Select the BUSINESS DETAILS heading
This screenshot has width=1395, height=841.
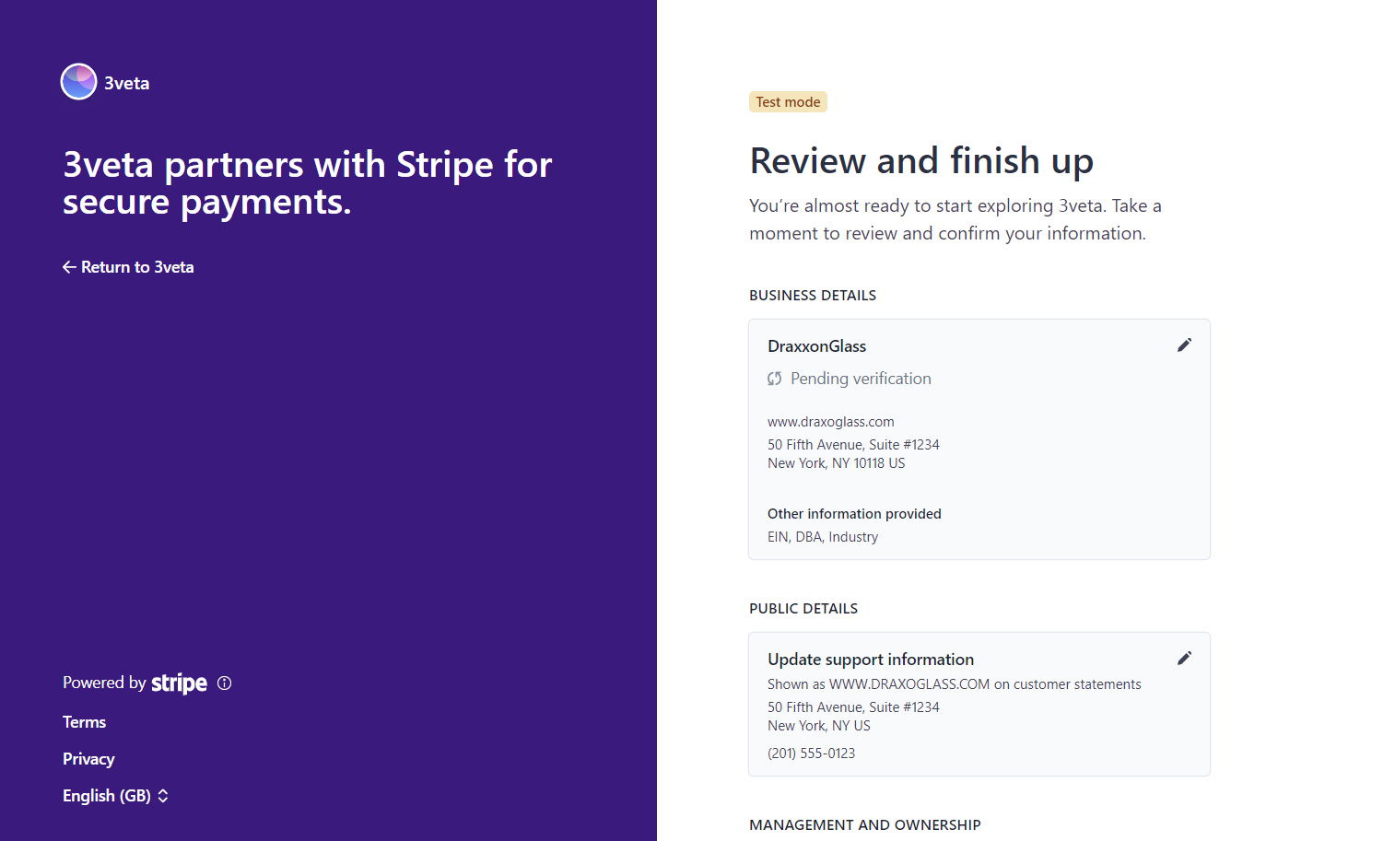[813, 295]
